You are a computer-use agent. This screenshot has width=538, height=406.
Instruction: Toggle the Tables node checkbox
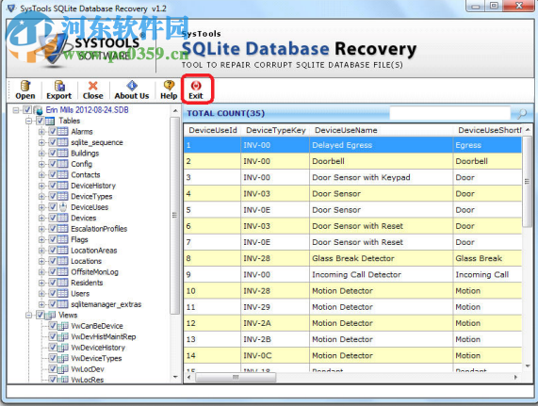pyautogui.click(x=41, y=121)
